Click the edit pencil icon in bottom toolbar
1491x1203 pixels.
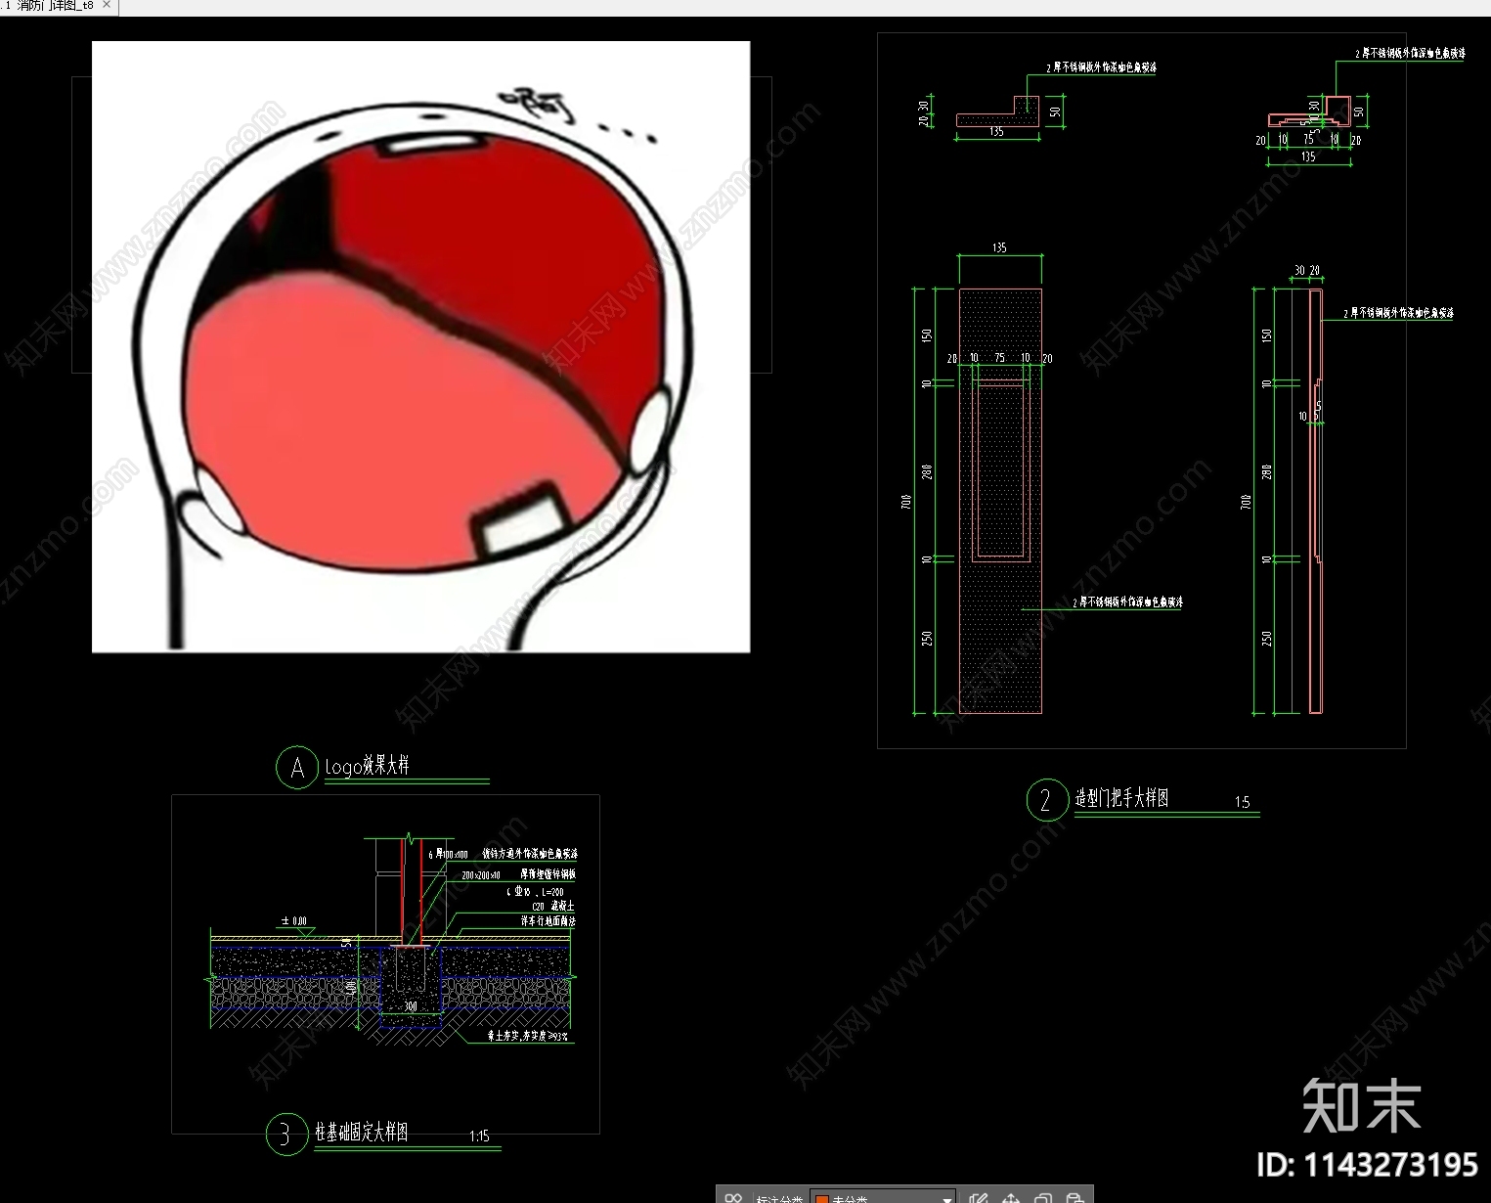[979, 1198]
